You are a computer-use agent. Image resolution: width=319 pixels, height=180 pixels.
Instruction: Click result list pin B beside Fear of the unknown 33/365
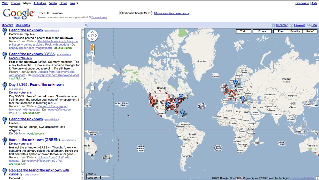coord(4,55)
